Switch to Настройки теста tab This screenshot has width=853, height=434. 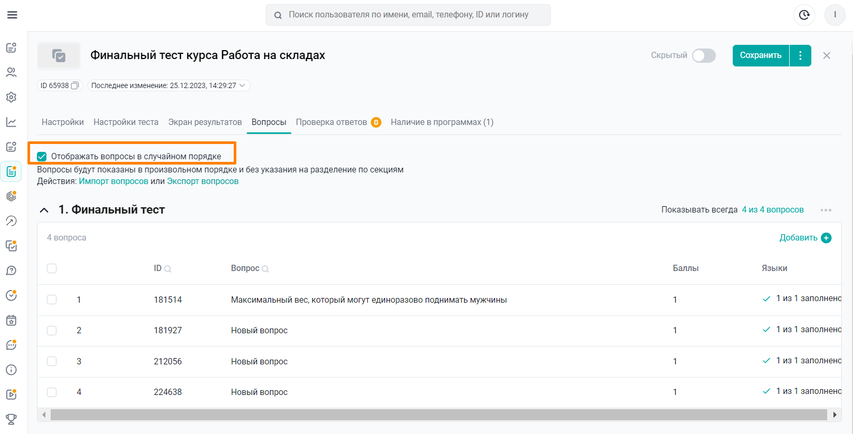pyautogui.click(x=126, y=122)
